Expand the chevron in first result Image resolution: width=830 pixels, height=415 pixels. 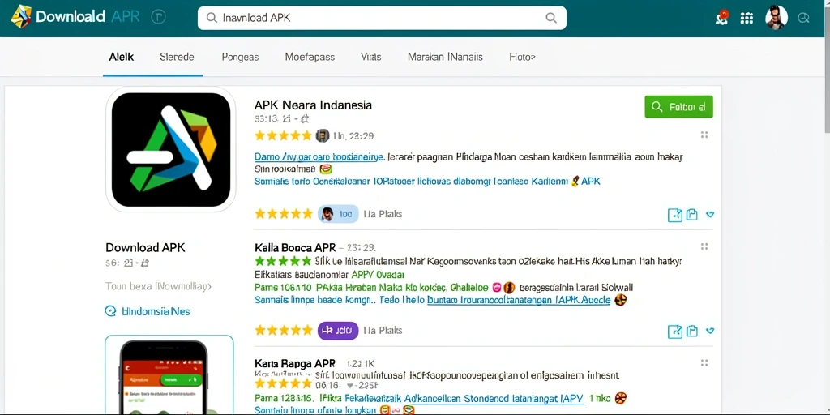tap(710, 214)
